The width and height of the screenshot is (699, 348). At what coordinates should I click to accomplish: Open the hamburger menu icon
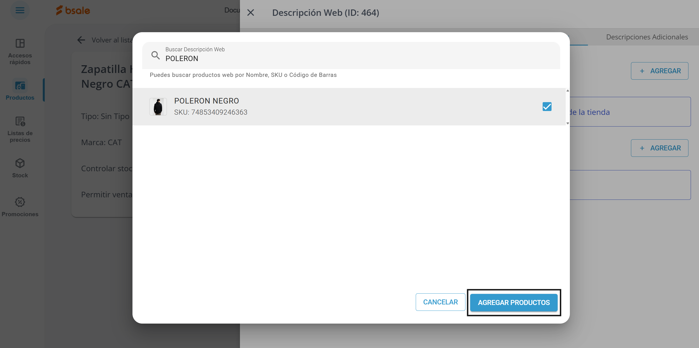20,11
